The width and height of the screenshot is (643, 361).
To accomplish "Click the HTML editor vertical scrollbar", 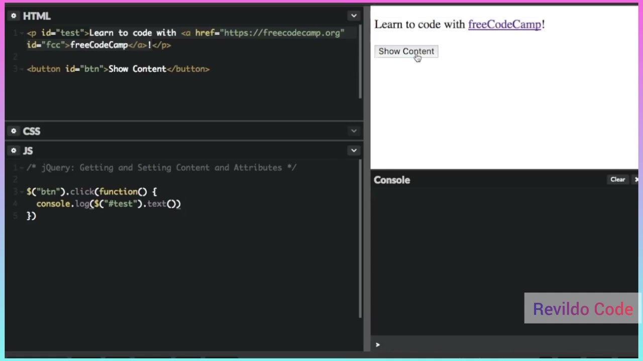I will point(360,61).
